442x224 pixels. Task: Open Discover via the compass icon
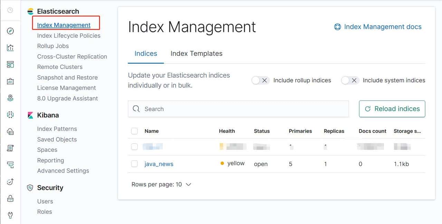pos(10,31)
